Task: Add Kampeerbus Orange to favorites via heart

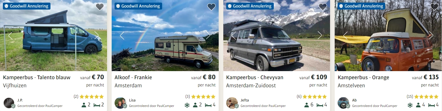Action: click(434, 7)
